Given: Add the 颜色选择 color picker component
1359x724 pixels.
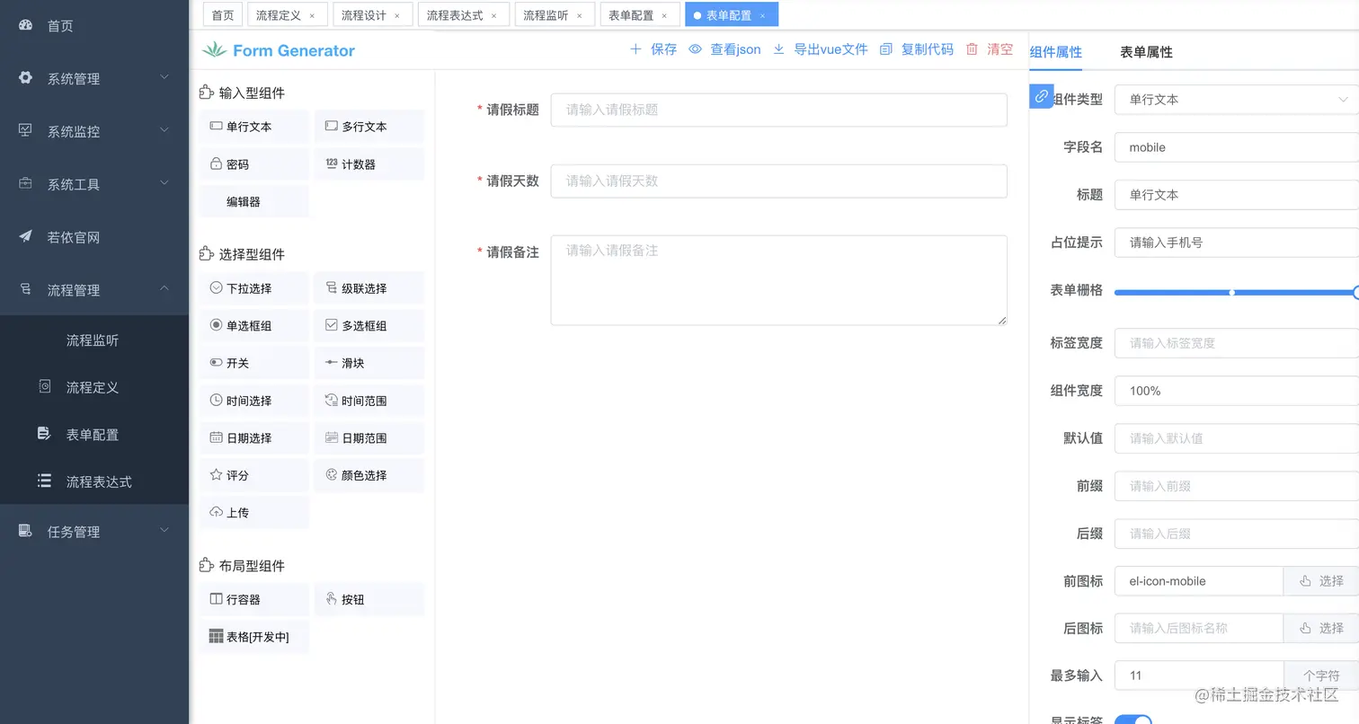Looking at the screenshot, I should 369,475.
